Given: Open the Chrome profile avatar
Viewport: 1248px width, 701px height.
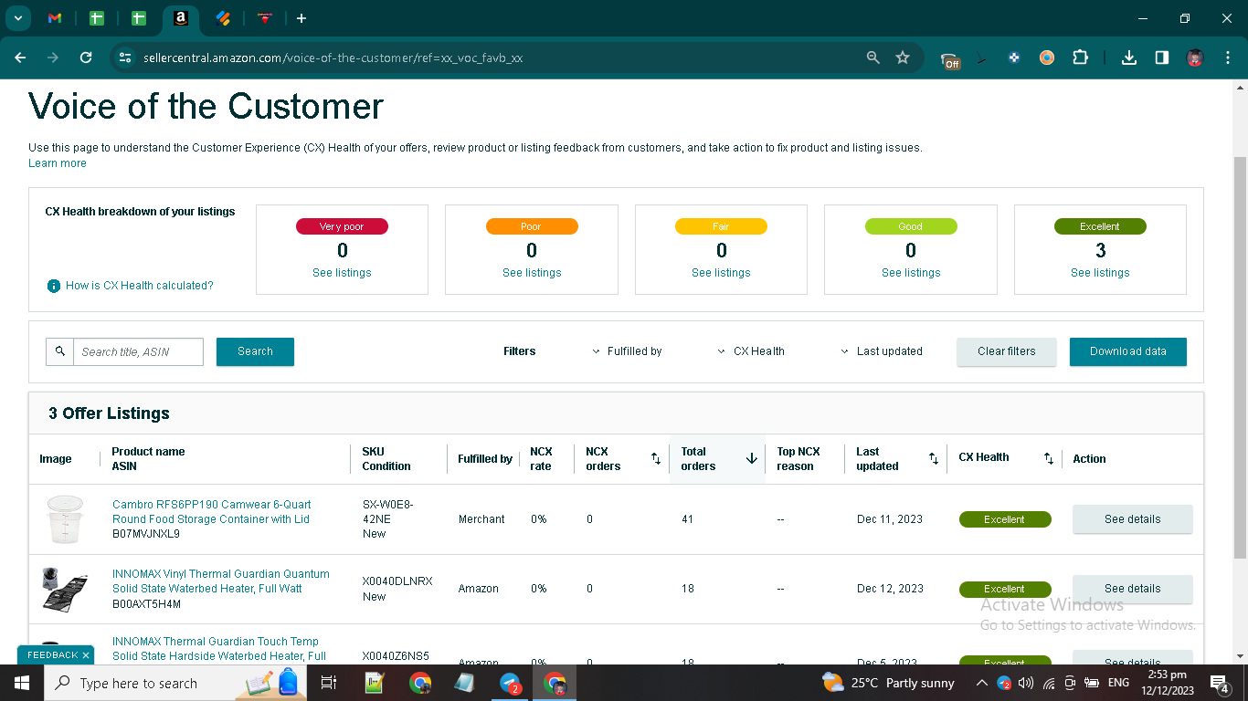Looking at the screenshot, I should click(x=1195, y=58).
